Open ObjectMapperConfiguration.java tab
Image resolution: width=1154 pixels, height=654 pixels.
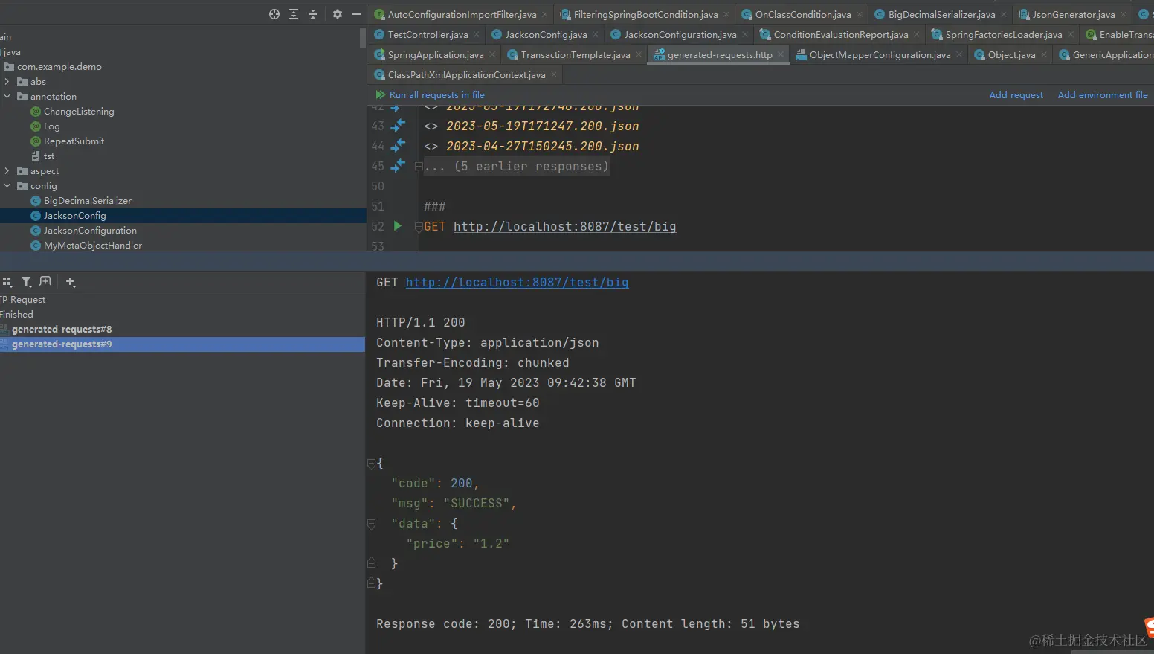tap(880, 55)
